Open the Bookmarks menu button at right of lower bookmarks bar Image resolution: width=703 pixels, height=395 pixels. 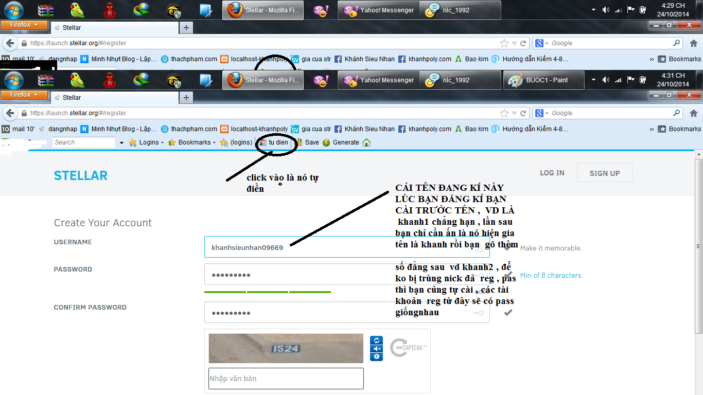pos(680,129)
